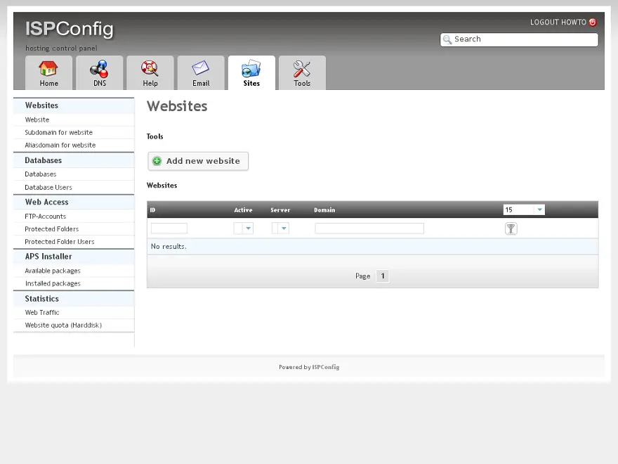Sort by the ID column header
This screenshot has height=464, width=618.
[152, 210]
